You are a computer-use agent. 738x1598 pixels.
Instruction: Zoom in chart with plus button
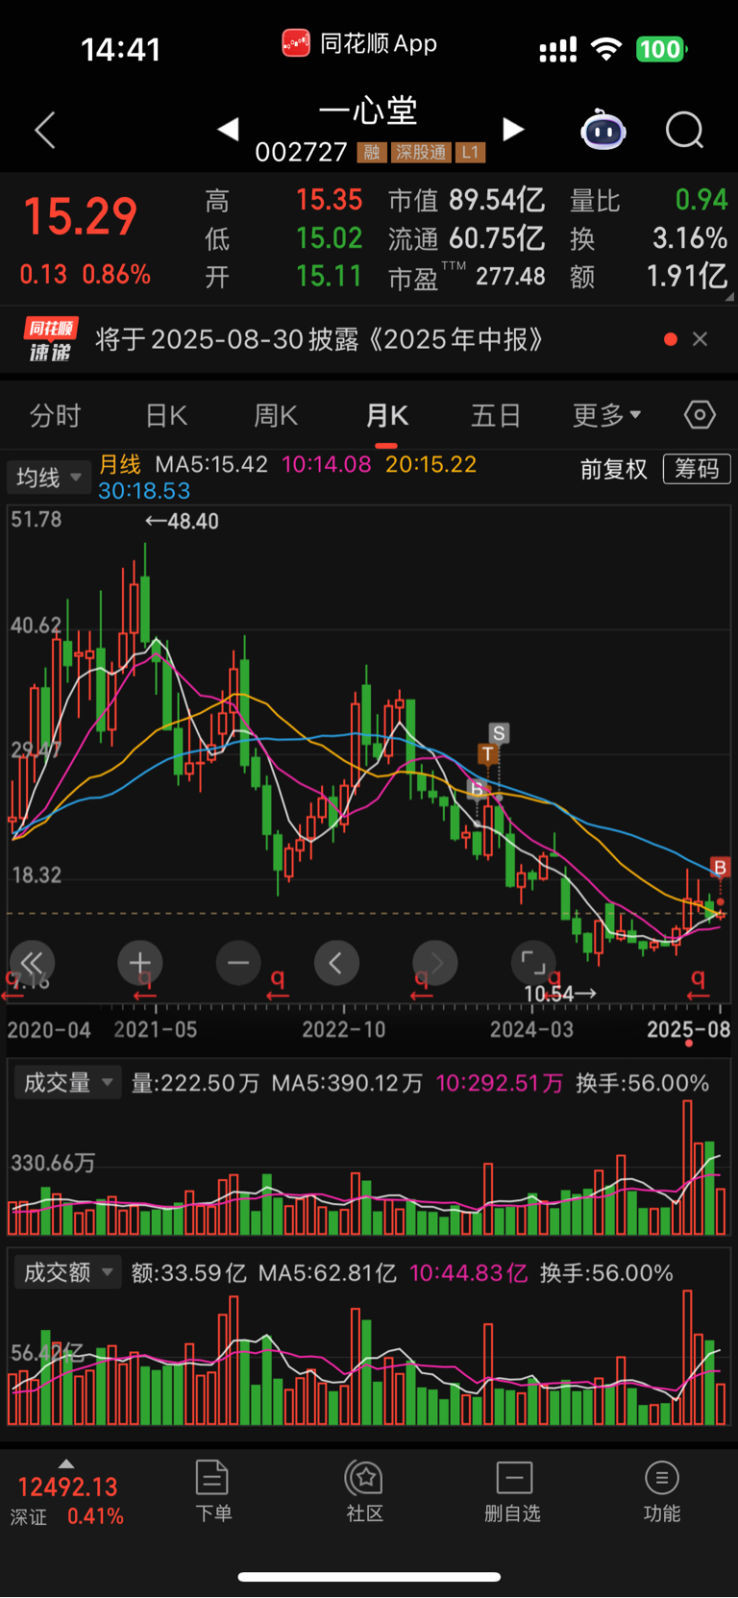(140, 963)
